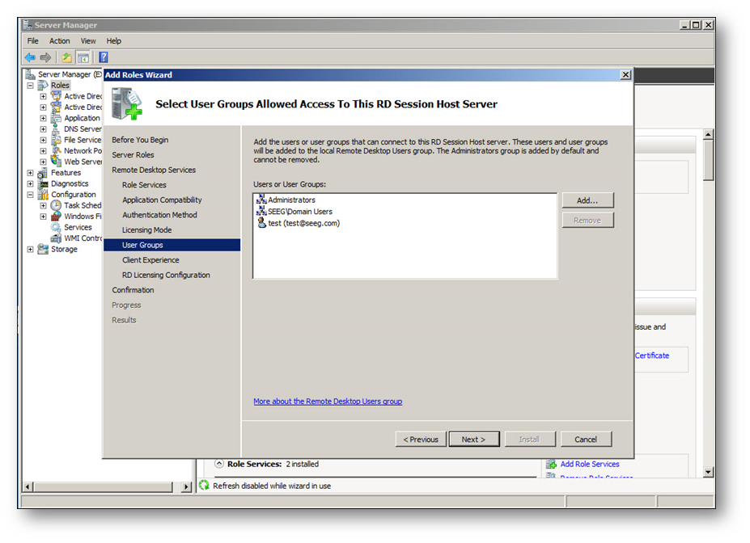Click the Add Role Services icon
Image resolution: width=750 pixels, height=543 pixels.
pos(552,464)
